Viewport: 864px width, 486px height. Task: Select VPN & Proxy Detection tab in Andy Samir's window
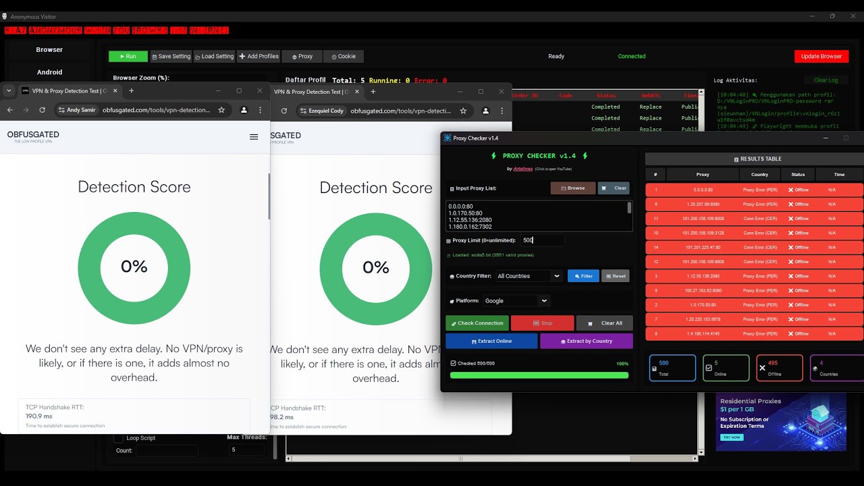coord(70,90)
